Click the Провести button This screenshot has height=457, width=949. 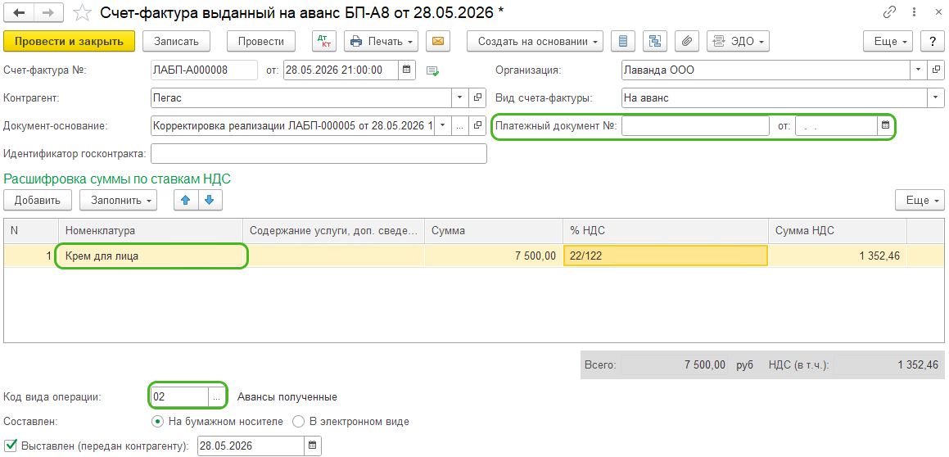click(261, 41)
